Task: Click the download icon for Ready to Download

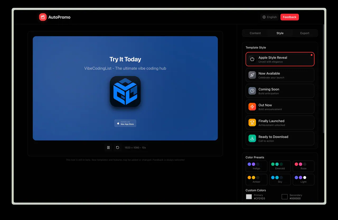Action: [x=252, y=139]
